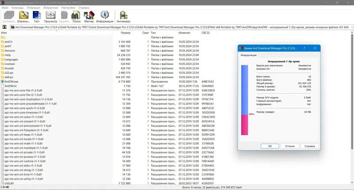Click the Добавить (Add) toolbar icon

(9, 15)
